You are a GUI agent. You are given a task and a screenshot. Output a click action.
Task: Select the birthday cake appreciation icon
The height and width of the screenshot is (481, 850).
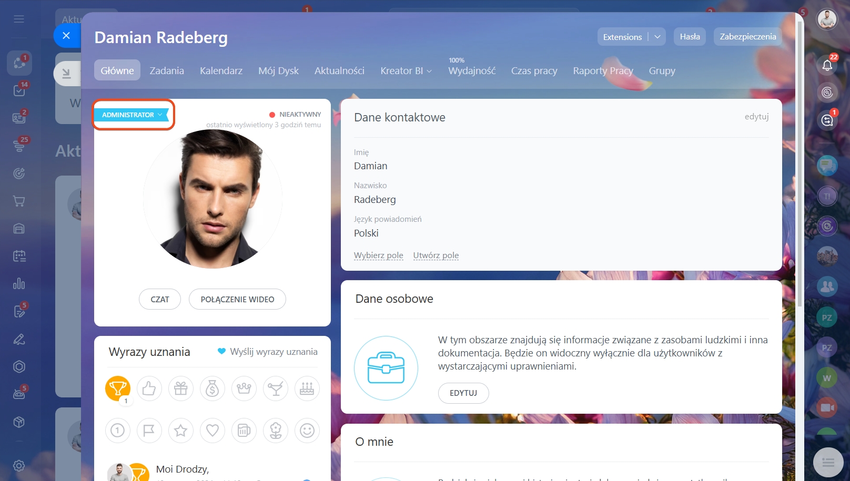[x=307, y=388]
